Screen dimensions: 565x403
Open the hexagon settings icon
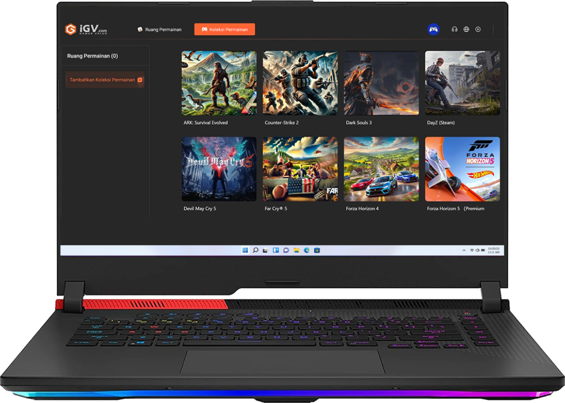coord(478,30)
